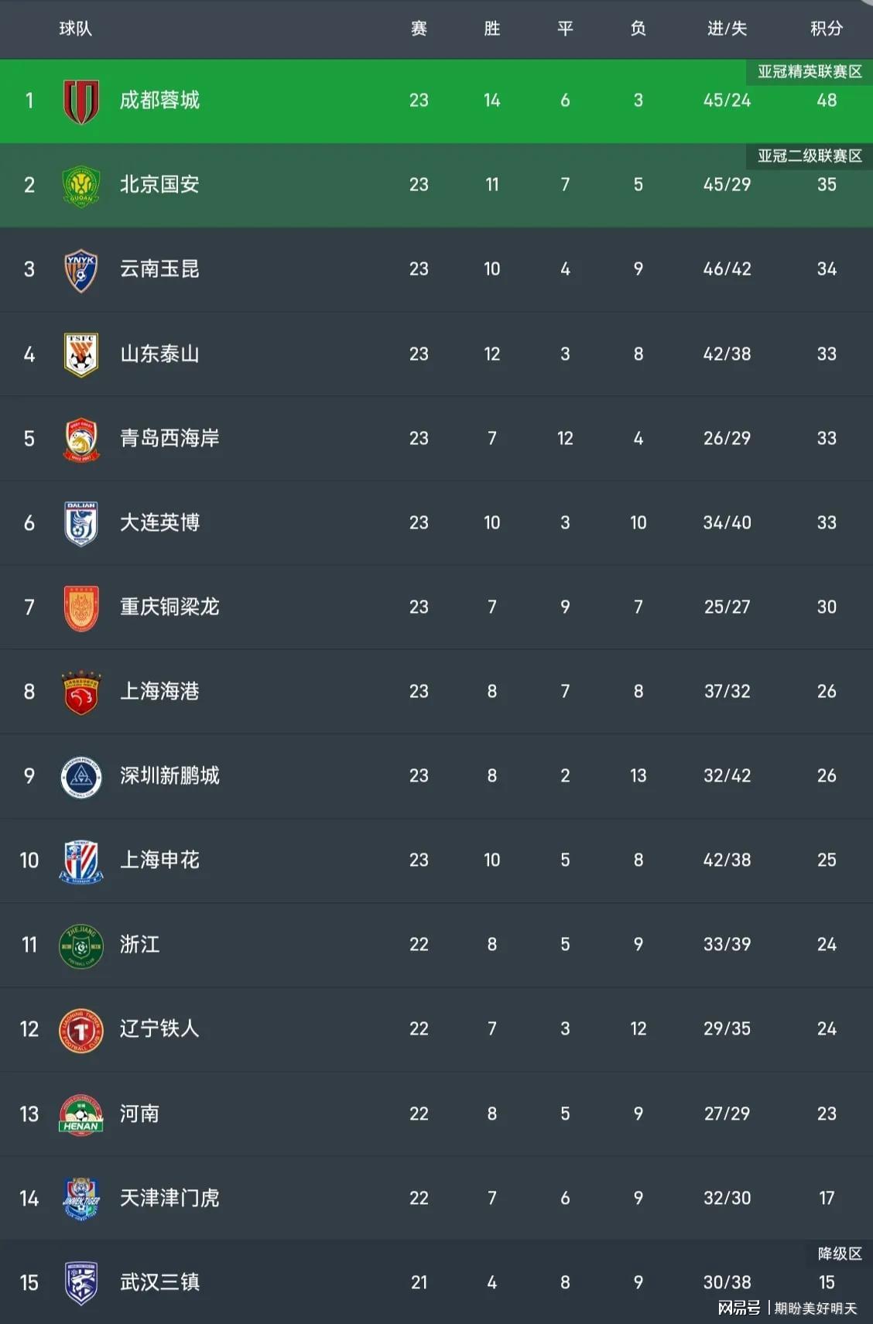Viewport: 873px width, 1324px height.
Task: Tap the 山东泰山 team crest
Action: click(x=81, y=354)
